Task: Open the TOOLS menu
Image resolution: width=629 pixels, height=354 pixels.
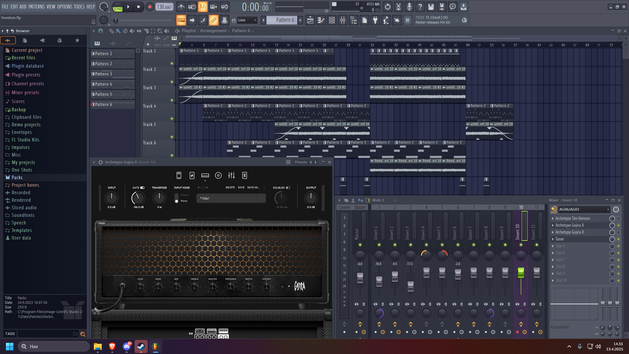Action: coord(79,7)
